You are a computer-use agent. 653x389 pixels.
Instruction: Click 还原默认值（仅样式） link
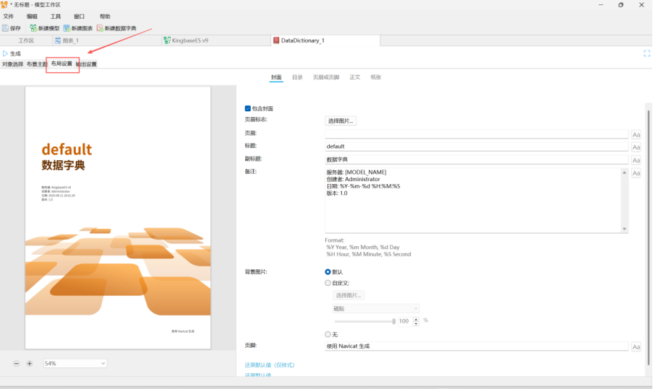pos(270,365)
